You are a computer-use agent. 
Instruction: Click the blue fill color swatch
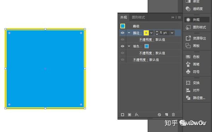pyautogui.click(x=147, y=46)
